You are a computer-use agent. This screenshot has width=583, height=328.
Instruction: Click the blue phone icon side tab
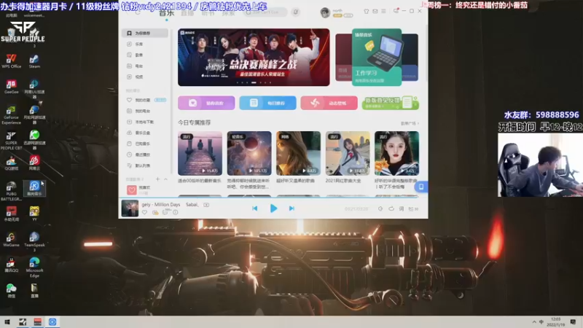click(x=421, y=187)
